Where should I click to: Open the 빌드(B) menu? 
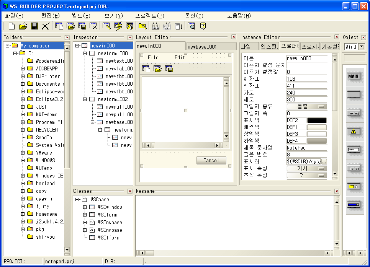[81, 16]
